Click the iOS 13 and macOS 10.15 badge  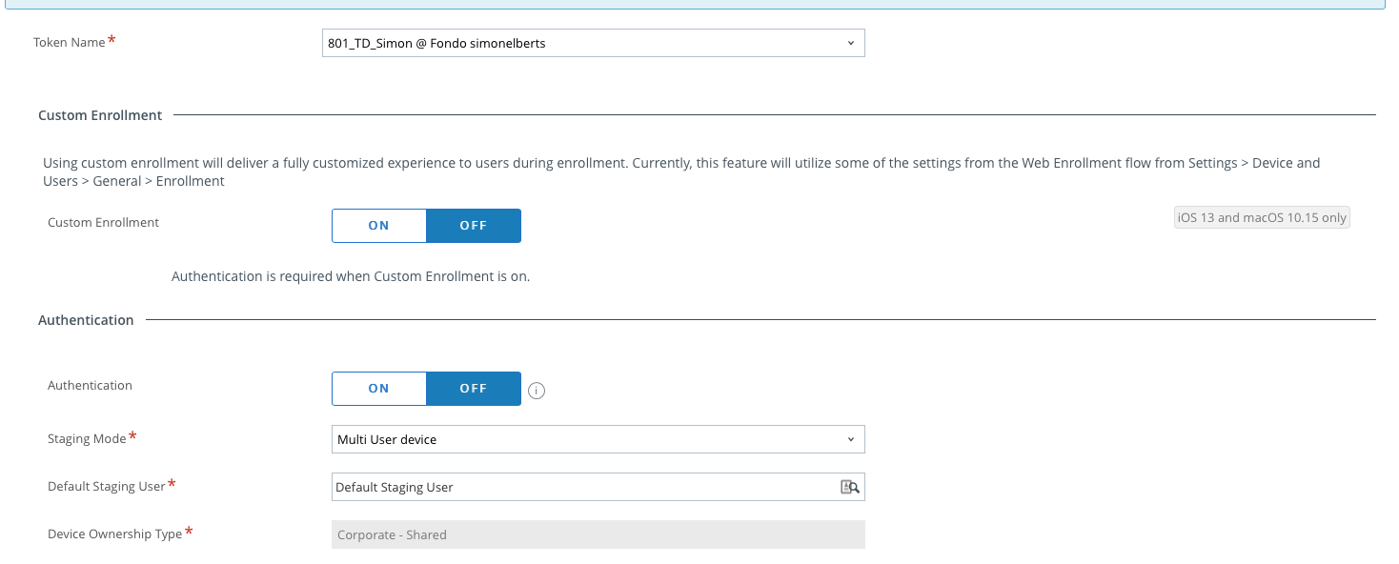(x=1262, y=218)
